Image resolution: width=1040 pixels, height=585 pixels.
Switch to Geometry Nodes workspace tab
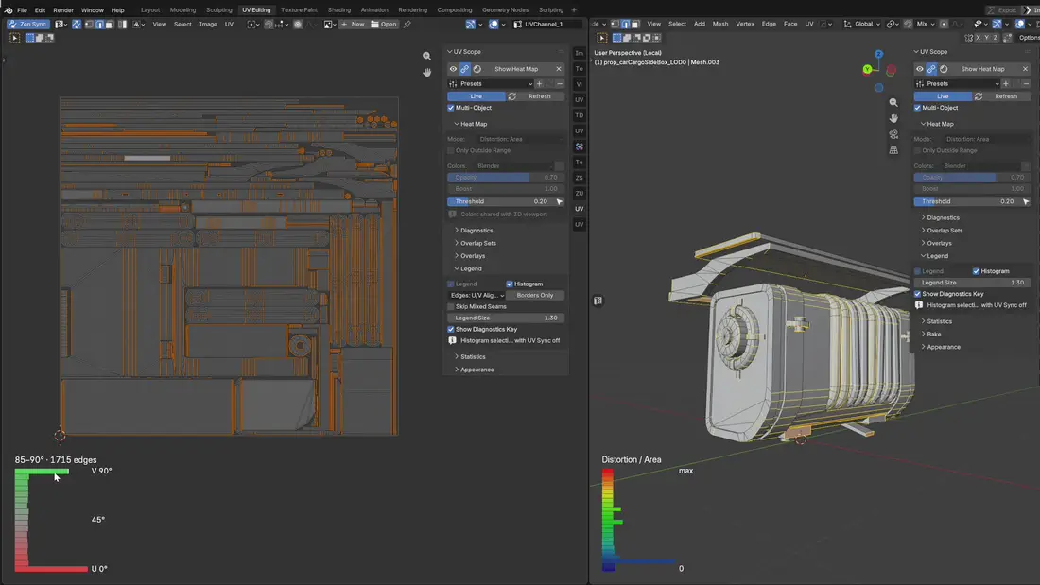click(x=506, y=10)
